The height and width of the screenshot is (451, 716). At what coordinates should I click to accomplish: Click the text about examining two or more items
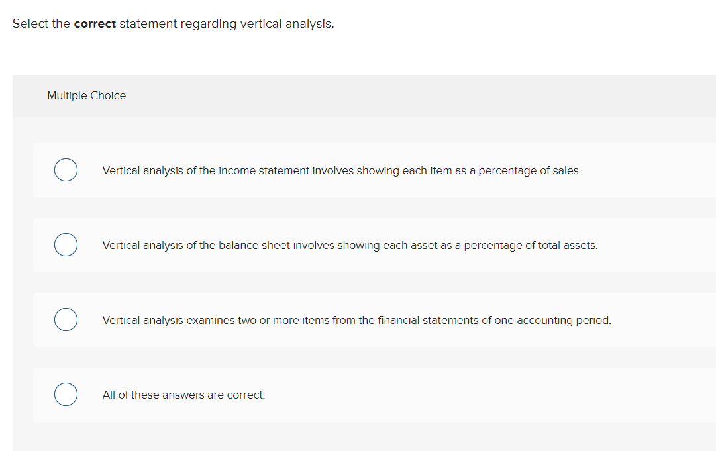[x=356, y=320]
